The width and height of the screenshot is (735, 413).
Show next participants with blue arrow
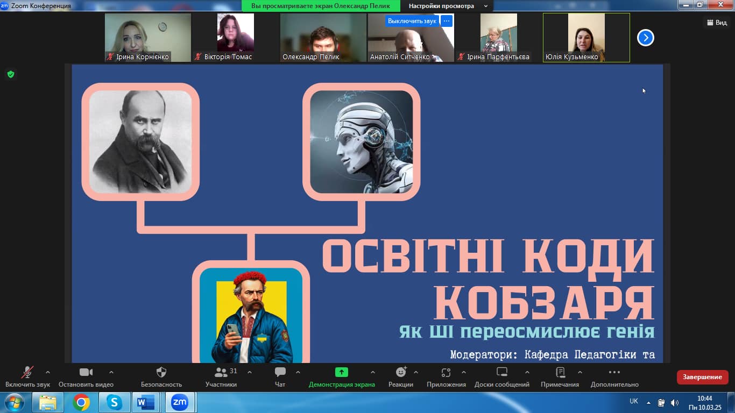[645, 38]
